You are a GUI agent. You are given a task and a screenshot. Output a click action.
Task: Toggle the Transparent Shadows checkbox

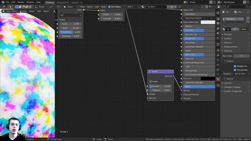(235, 70)
